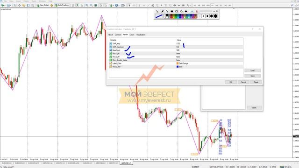This screenshot has height=168, width=299.
Task: Open the indicators list dropdown
Action: coord(111,5)
